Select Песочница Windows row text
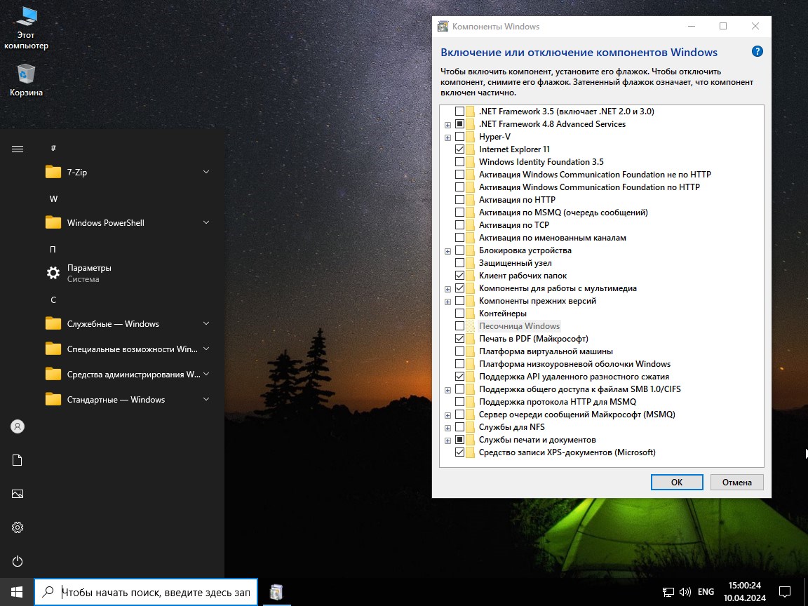The width and height of the screenshot is (808, 606). tap(519, 325)
